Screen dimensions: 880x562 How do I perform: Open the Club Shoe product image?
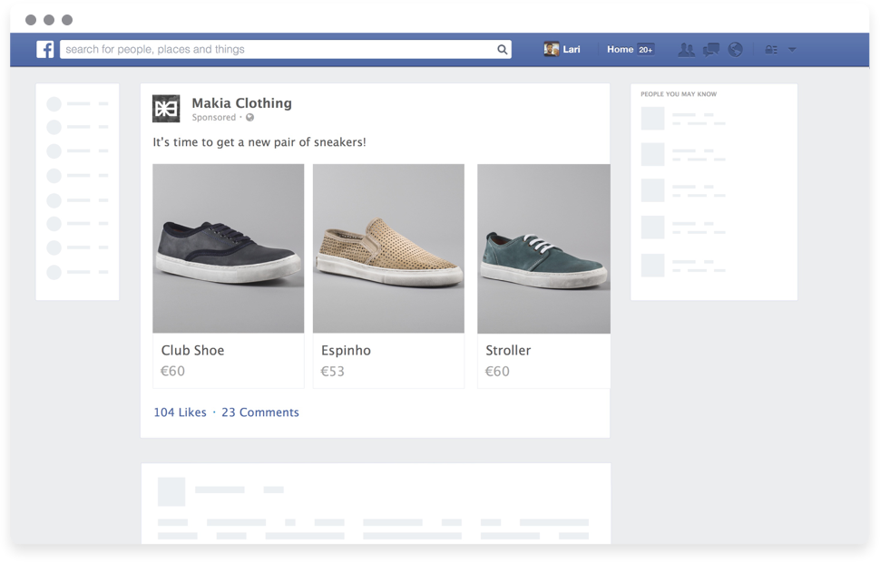229,248
